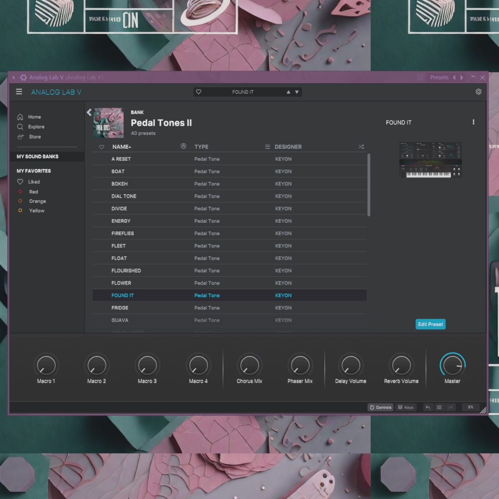Go to Explore in the sidebar
This screenshot has height=499, width=499.
point(36,127)
